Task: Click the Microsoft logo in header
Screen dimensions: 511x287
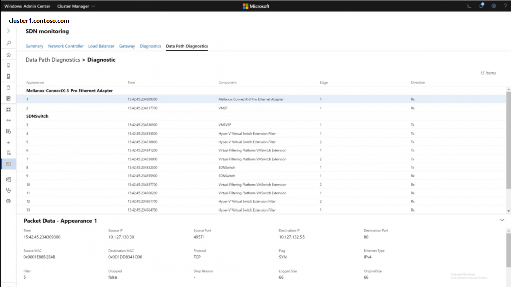Action: (x=256, y=6)
